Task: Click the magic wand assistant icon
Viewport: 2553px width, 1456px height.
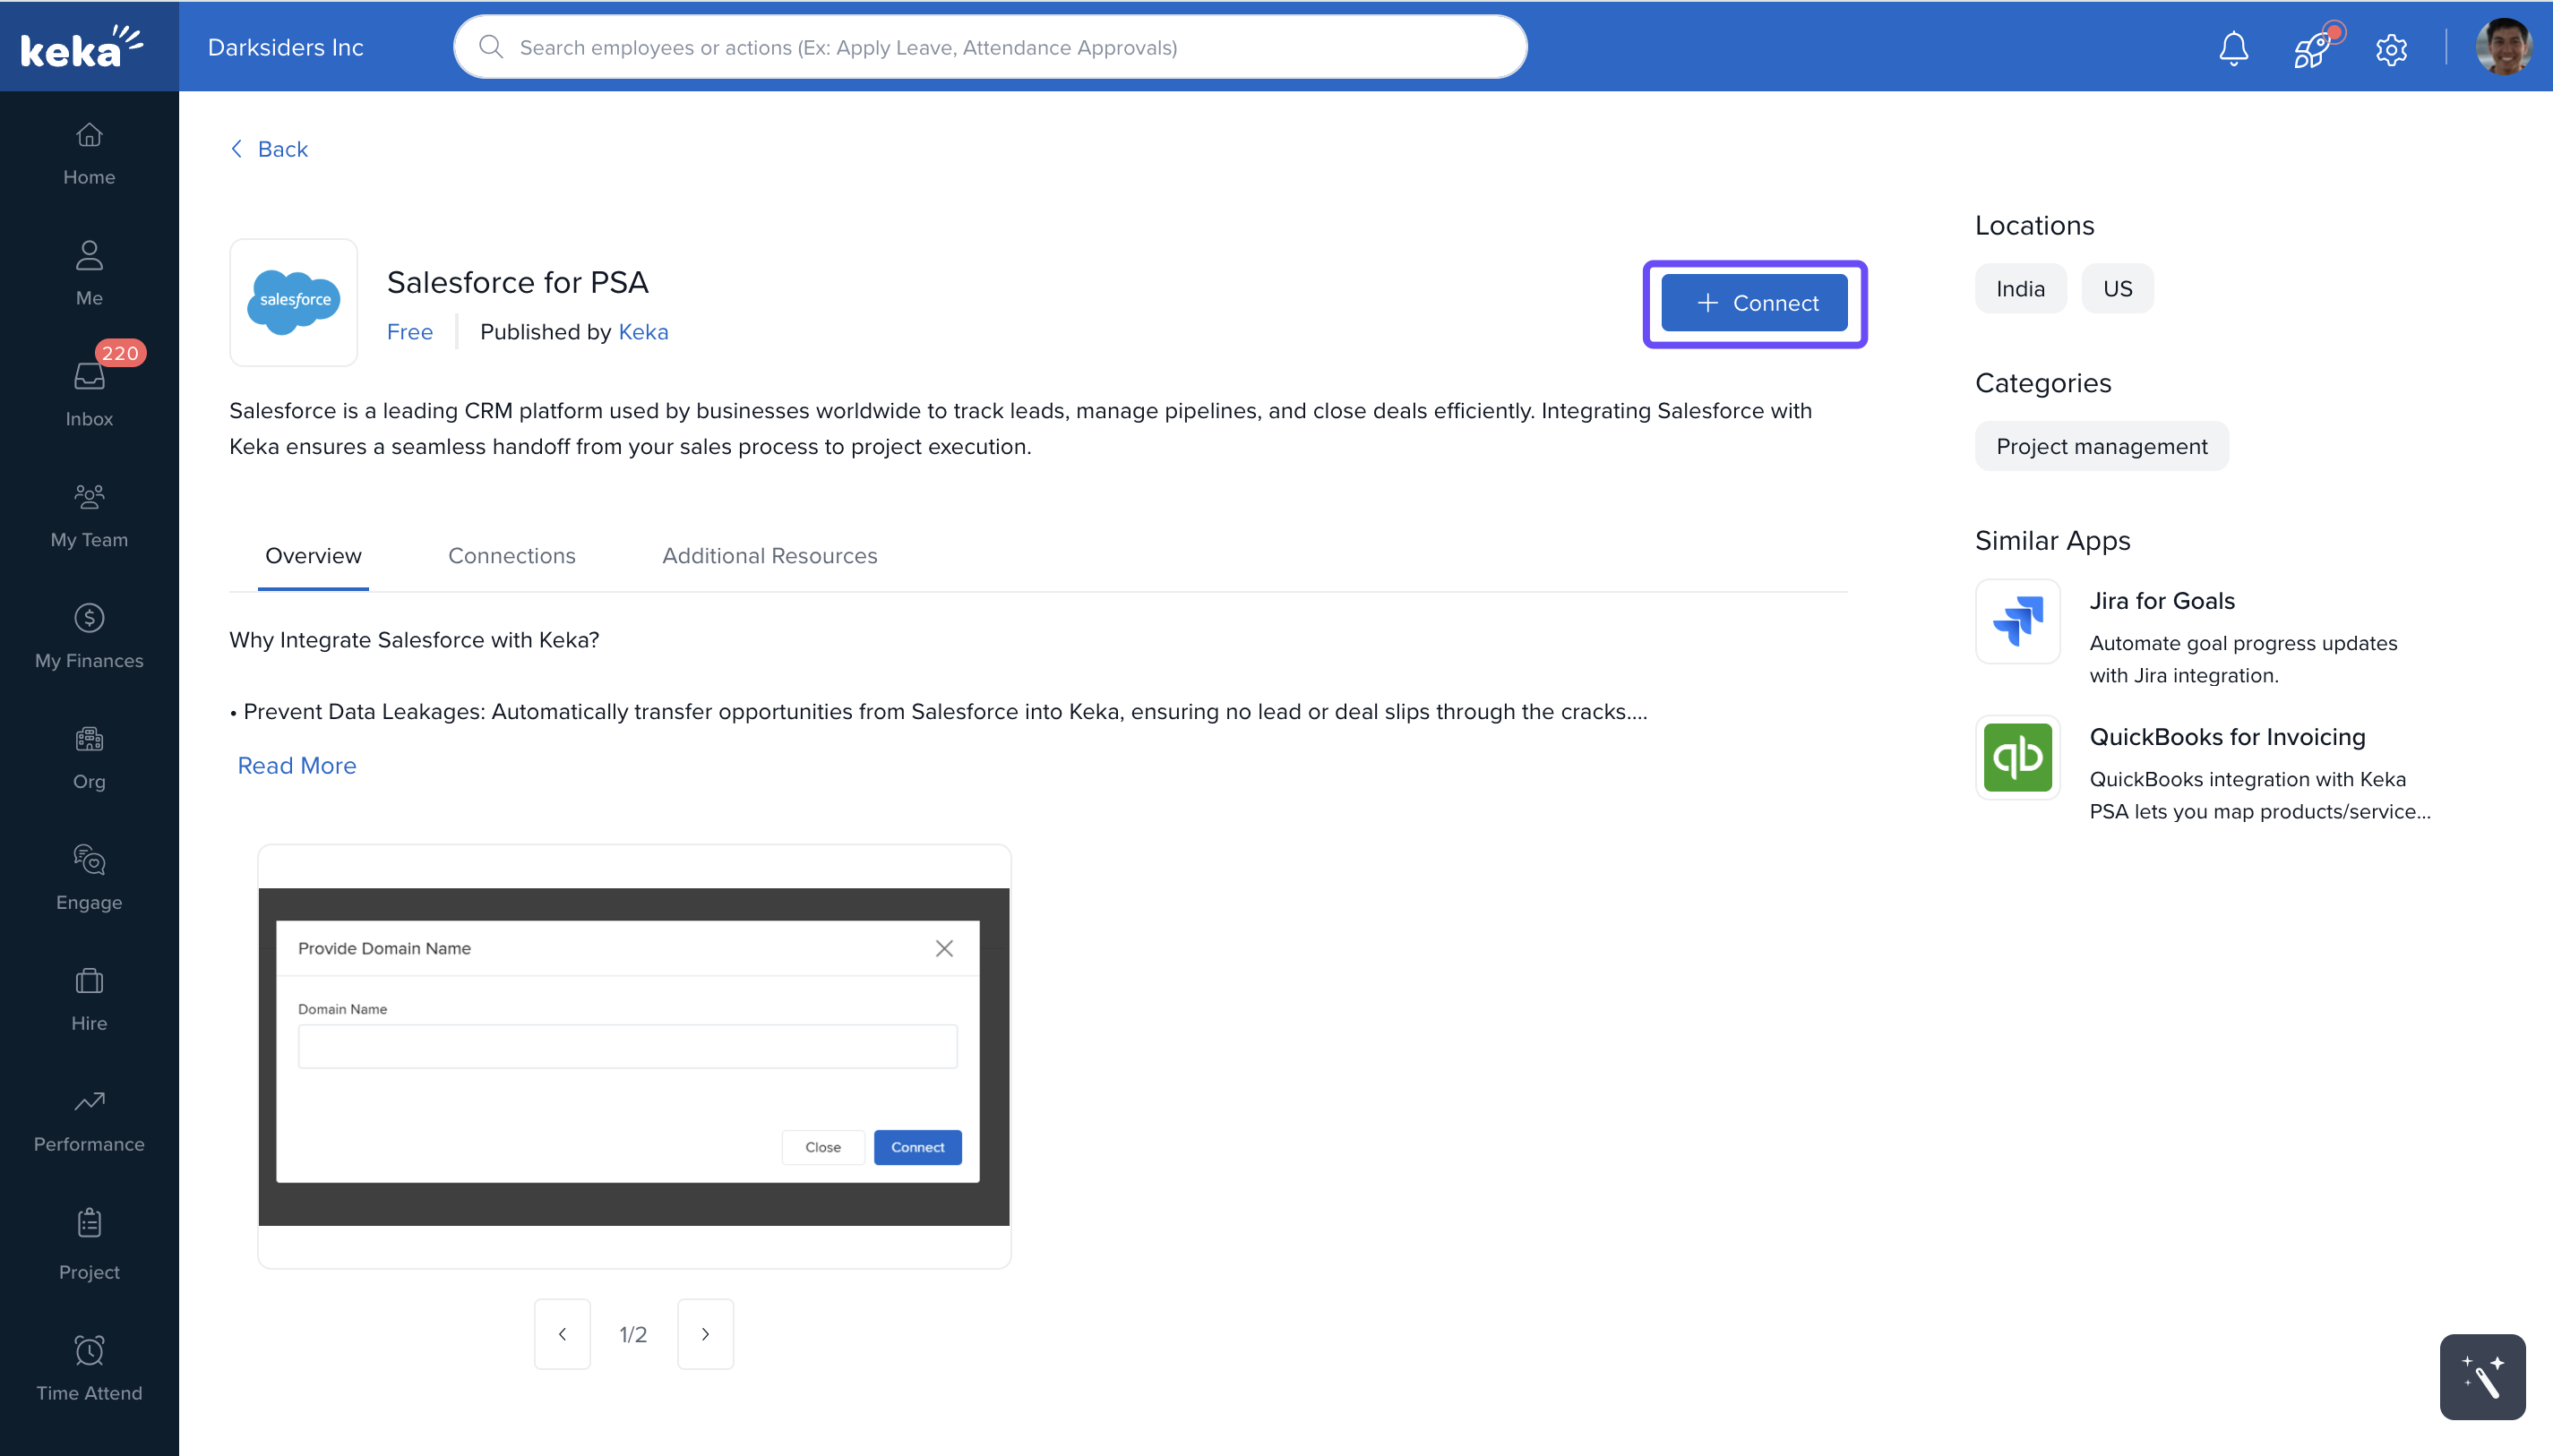Action: pos(2482,1377)
